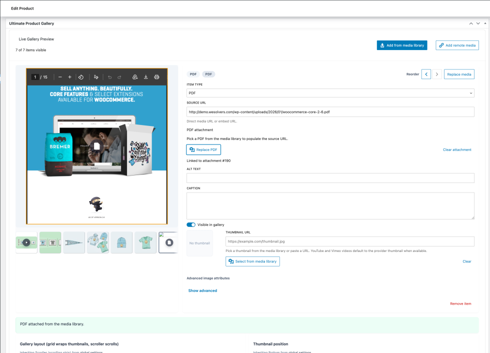Click into the Caption textarea
Screen dimensions: 490x353
click(x=330, y=206)
